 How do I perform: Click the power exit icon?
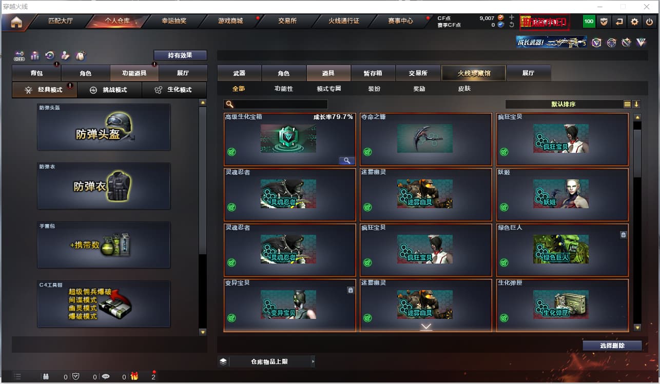(x=649, y=22)
